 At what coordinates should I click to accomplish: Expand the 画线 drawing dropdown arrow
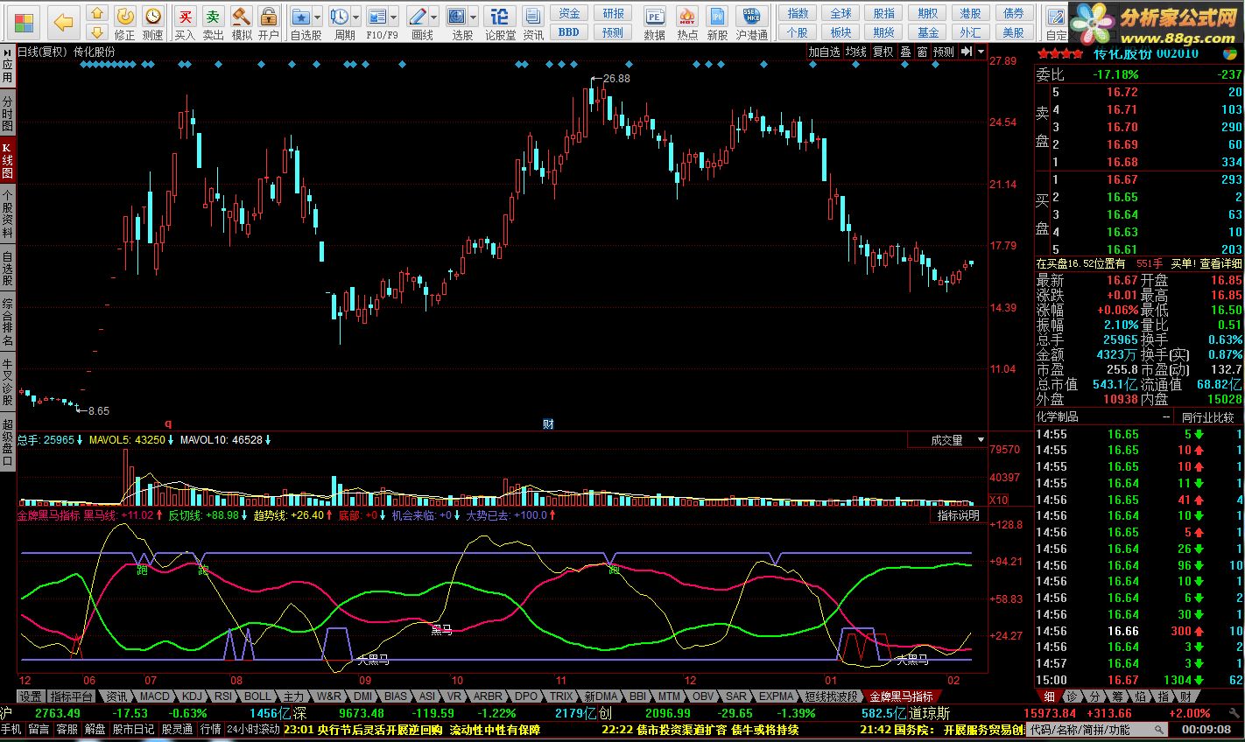(x=433, y=17)
